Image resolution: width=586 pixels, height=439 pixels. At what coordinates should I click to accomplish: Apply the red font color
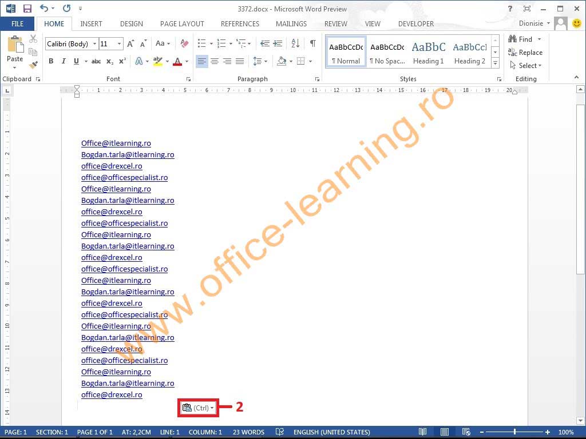click(x=177, y=61)
